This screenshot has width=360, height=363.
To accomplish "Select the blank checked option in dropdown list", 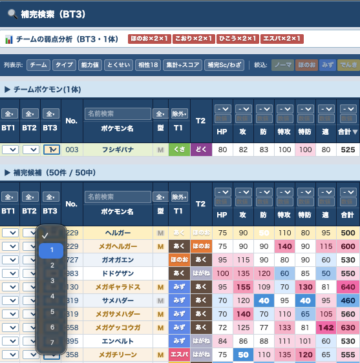I will (51, 235).
